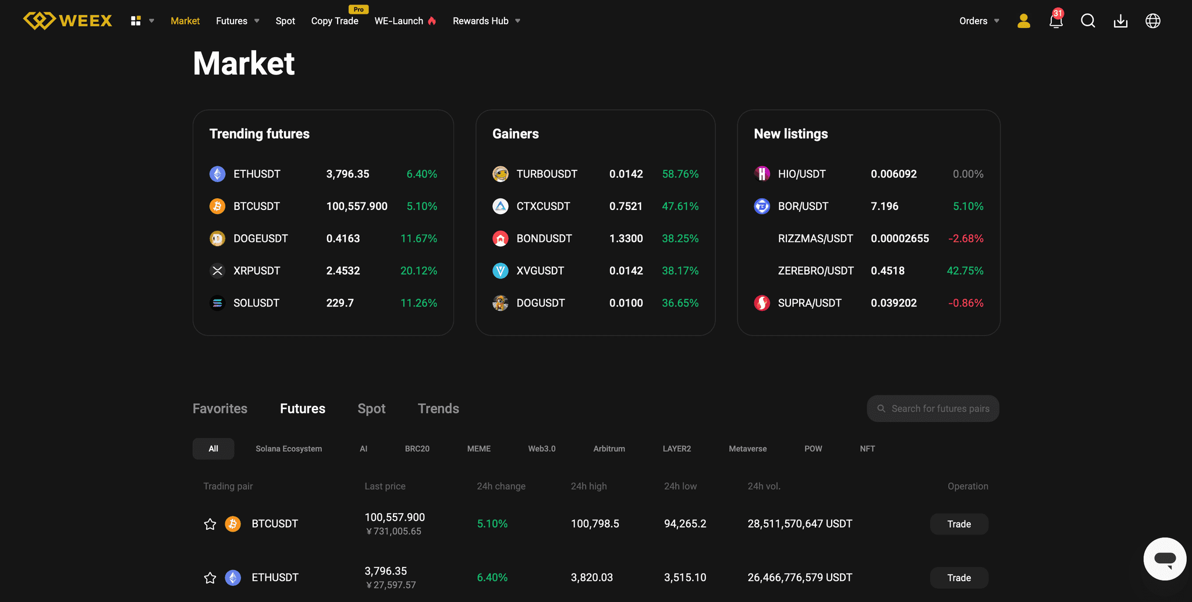Click the CTXCUSDT coin icon
This screenshot has width=1192, height=602.
501,206
